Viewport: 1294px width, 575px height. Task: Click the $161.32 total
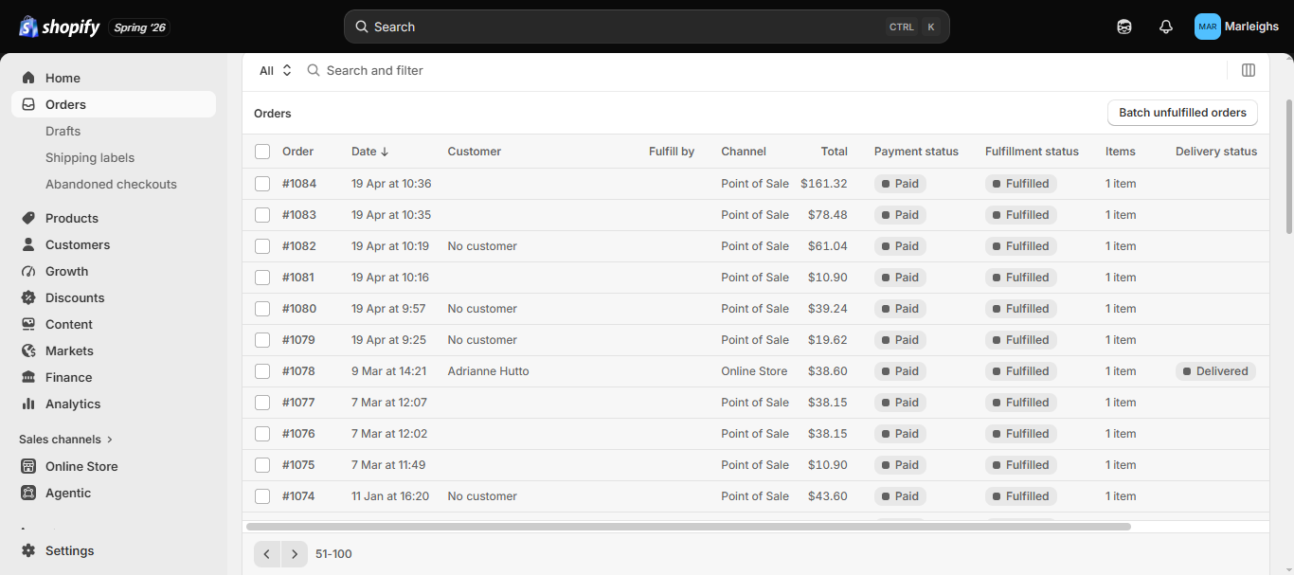tap(824, 184)
